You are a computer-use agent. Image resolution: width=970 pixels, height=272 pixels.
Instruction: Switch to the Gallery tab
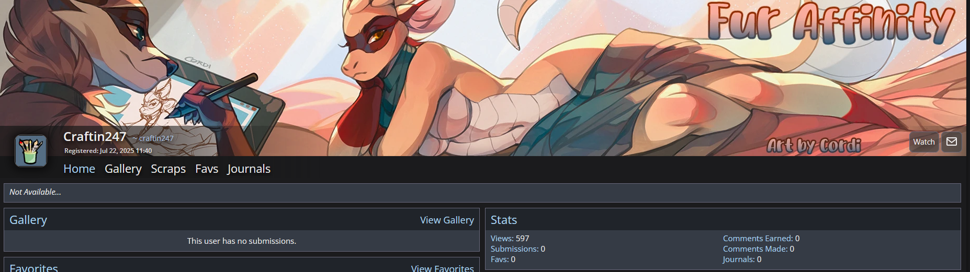point(123,169)
